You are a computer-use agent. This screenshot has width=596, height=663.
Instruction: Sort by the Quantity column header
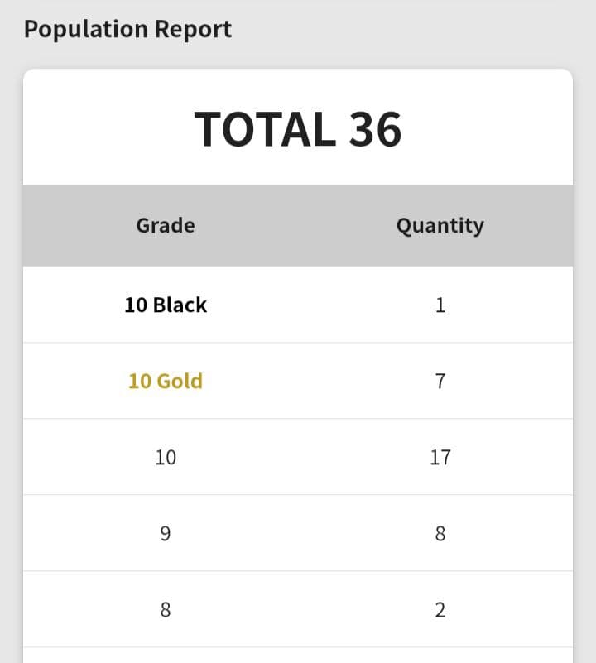[440, 225]
